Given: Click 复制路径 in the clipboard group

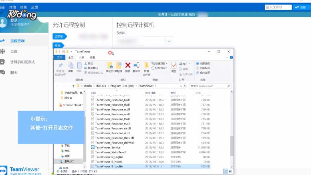Looking at the screenshot, I should (x=93, y=68).
